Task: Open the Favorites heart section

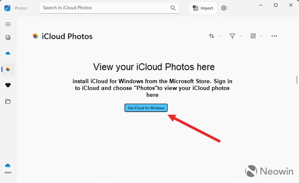Action: [8, 85]
